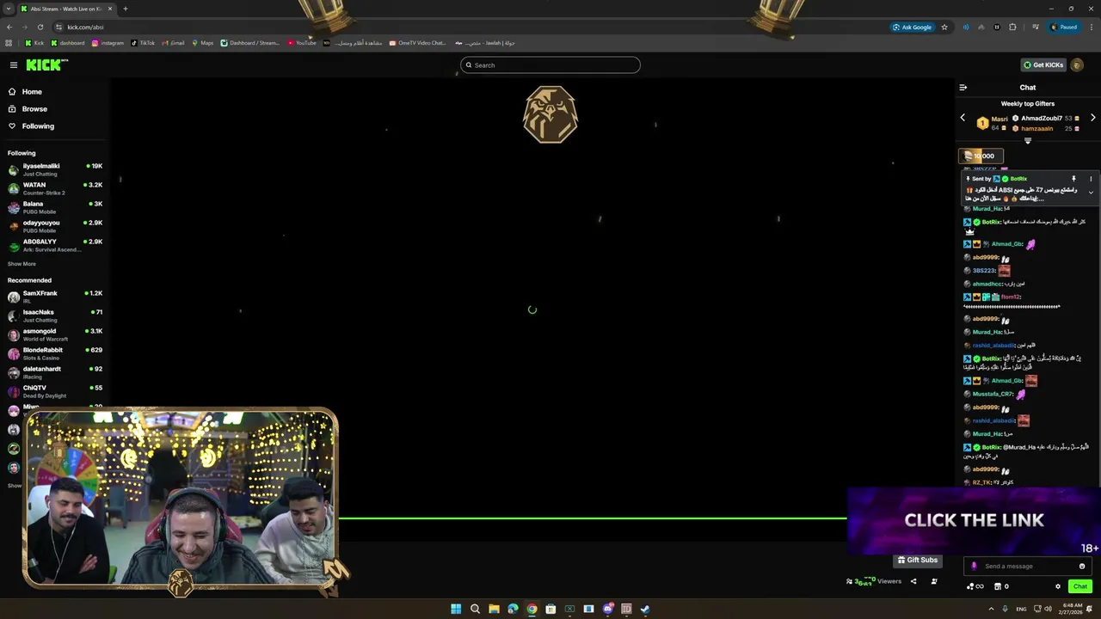This screenshot has height=619, width=1101.
Task: Click BotRix username in pinned message
Action: click(1018, 179)
